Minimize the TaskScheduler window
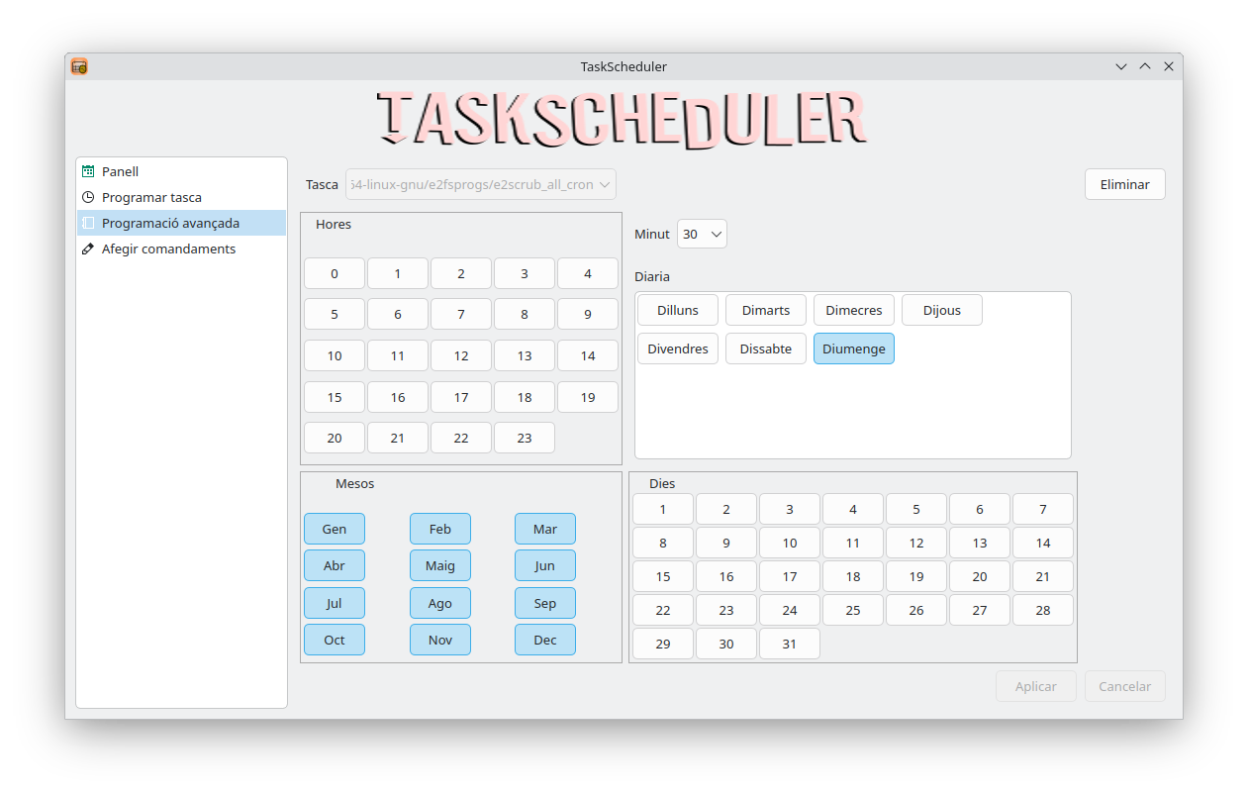The width and height of the screenshot is (1248, 796). 1121,66
